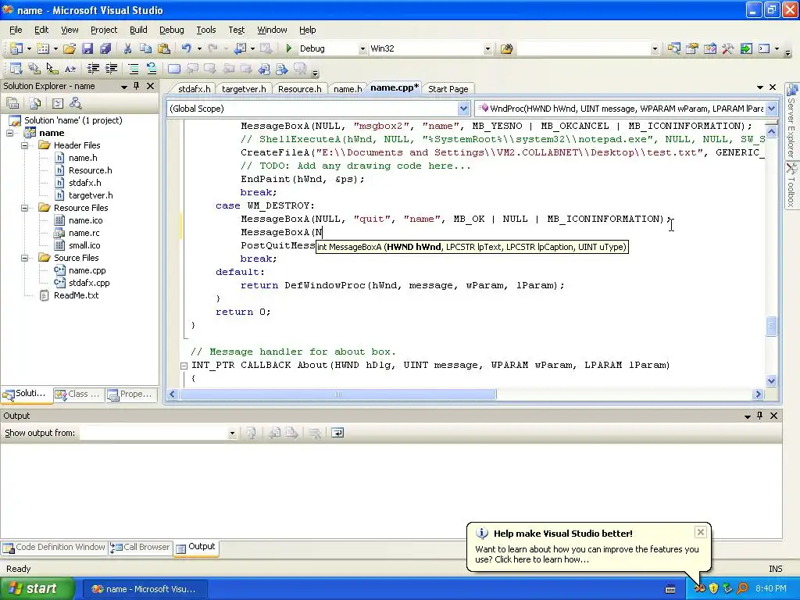This screenshot has height=600, width=800.
Task: Open the Win32 platform dropdown
Action: coord(487,49)
